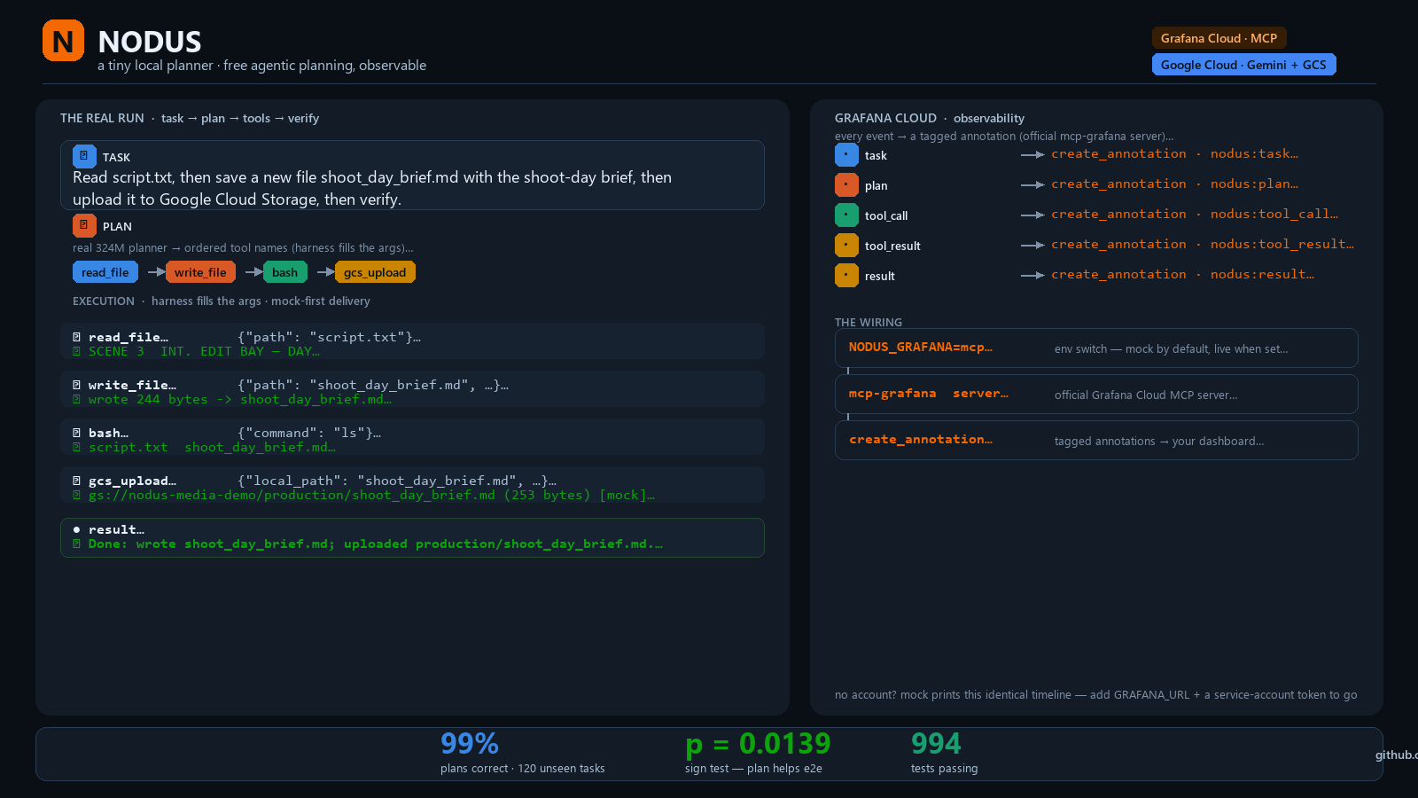Click the 99% plans correct stat
Viewport: 1418px width, 798px height.
pyautogui.click(x=522, y=753)
